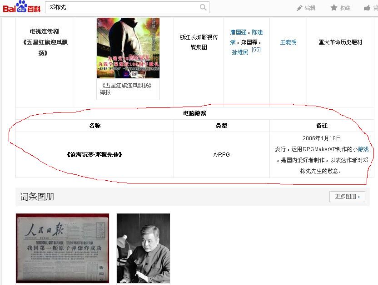Open the 人民日报 newspaper photo

62,248
